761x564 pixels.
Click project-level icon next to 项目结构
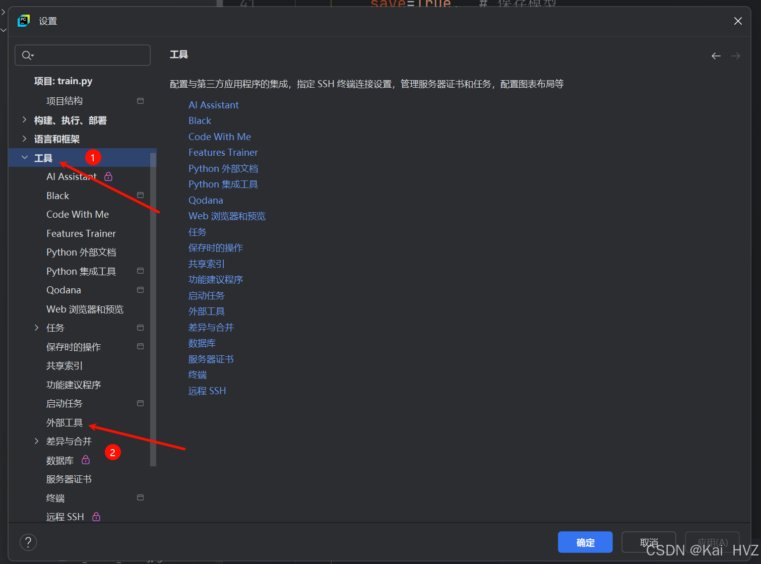141,101
